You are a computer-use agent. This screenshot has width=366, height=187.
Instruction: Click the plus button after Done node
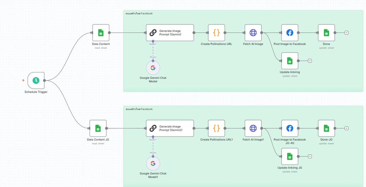point(347,33)
